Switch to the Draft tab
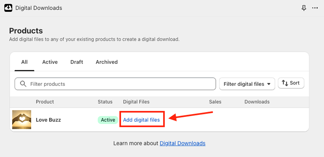This screenshot has height=157, width=324. click(x=77, y=62)
